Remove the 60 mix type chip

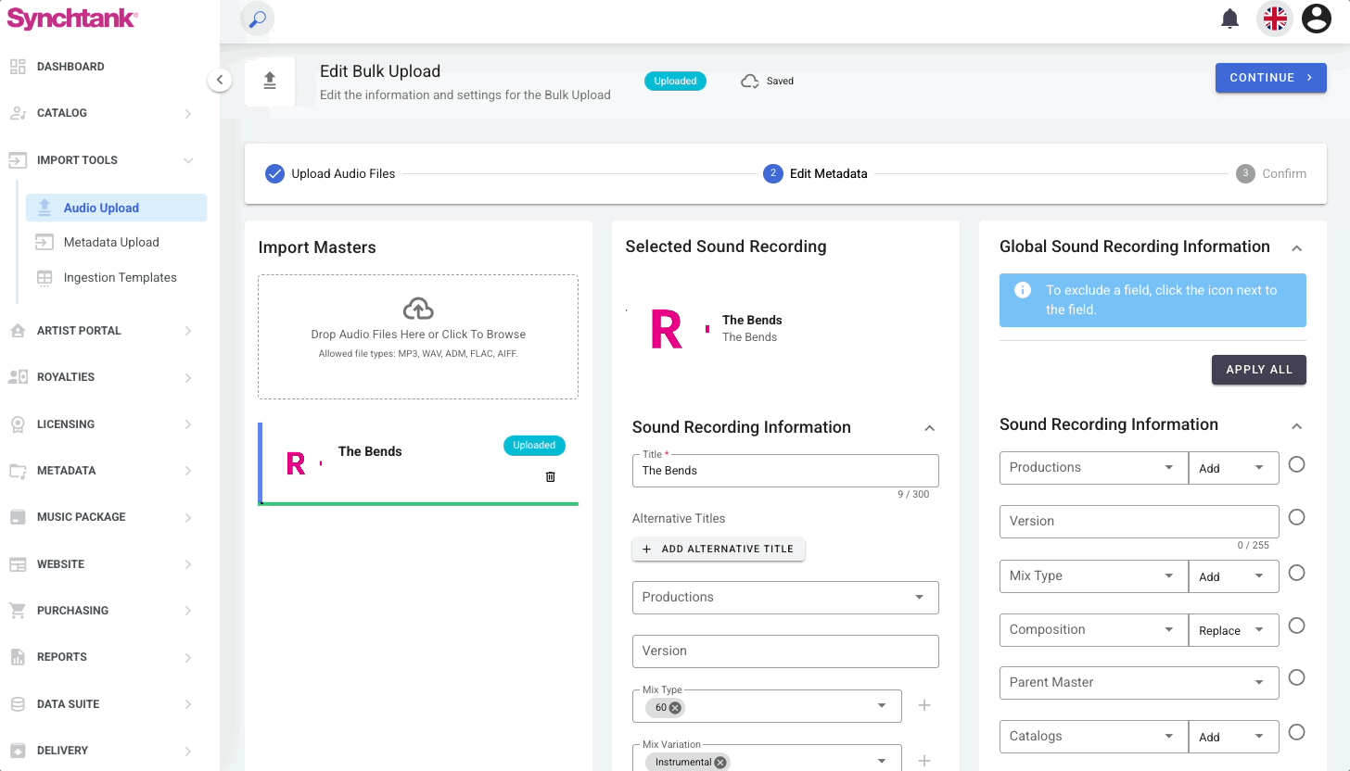(x=675, y=708)
